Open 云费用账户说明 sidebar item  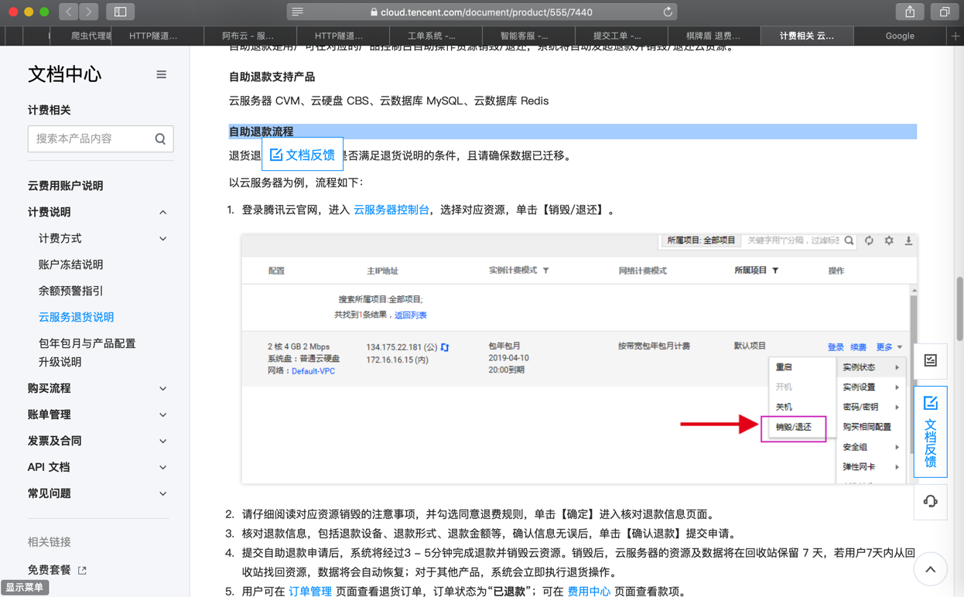click(65, 186)
